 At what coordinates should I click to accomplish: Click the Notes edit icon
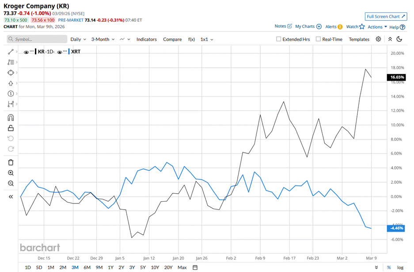point(290,26)
